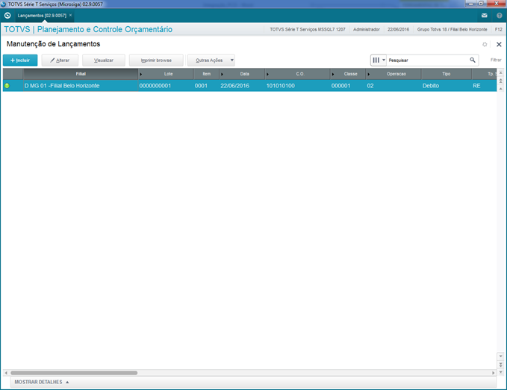Image resolution: width=507 pixels, height=390 pixels.
Task: Click the Filtrar link
Action: pos(495,60)
